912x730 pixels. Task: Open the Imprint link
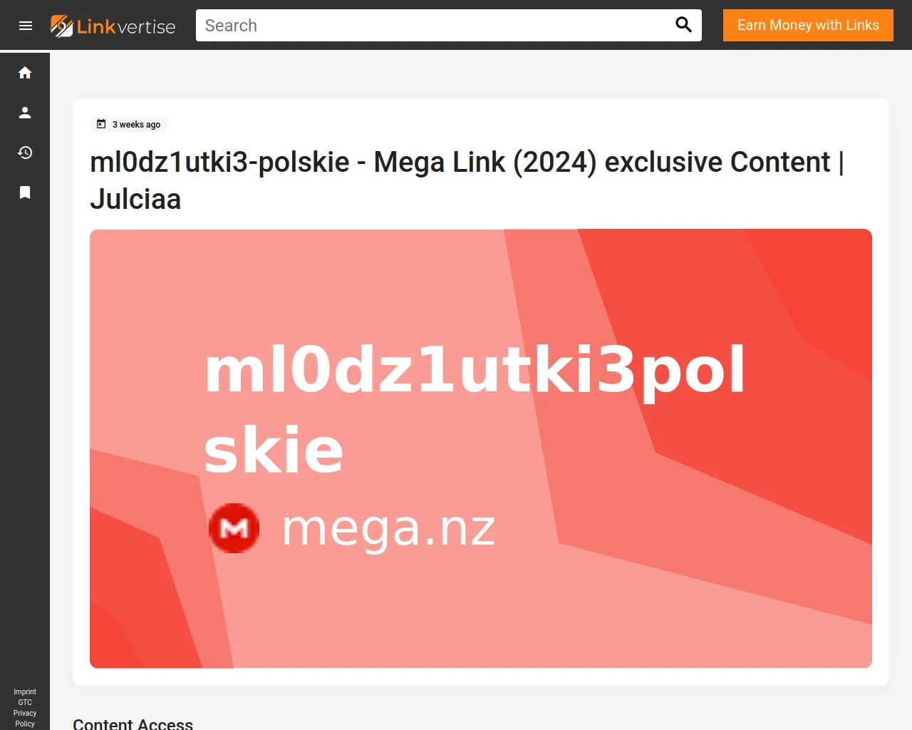coord(25,692)
